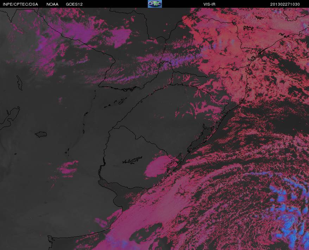Image resolution: width=309 pixels, height=250 pixels.
Task: Click the elongated lake outline near the left edge
Action: pyautogui.click(x=19, y=83)
